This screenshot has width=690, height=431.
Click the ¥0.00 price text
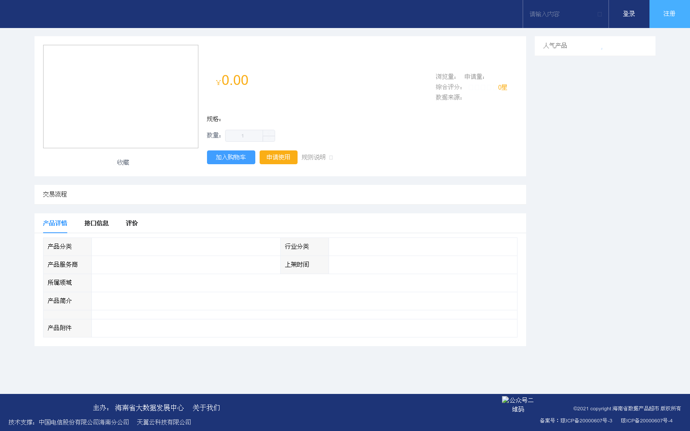tap(232, 80)
